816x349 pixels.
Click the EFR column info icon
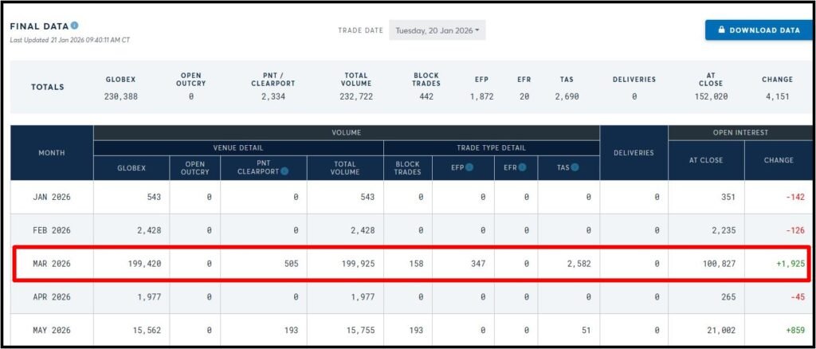523,167
